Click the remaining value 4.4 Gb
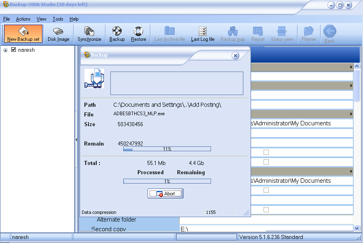Image resolution: width=363 pixels, height=243 pixels. pos(196,163)
